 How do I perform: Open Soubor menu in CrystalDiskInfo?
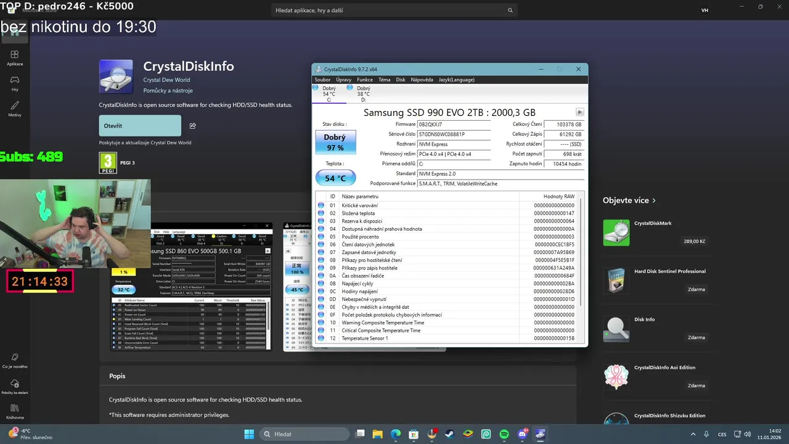(322, 80)
